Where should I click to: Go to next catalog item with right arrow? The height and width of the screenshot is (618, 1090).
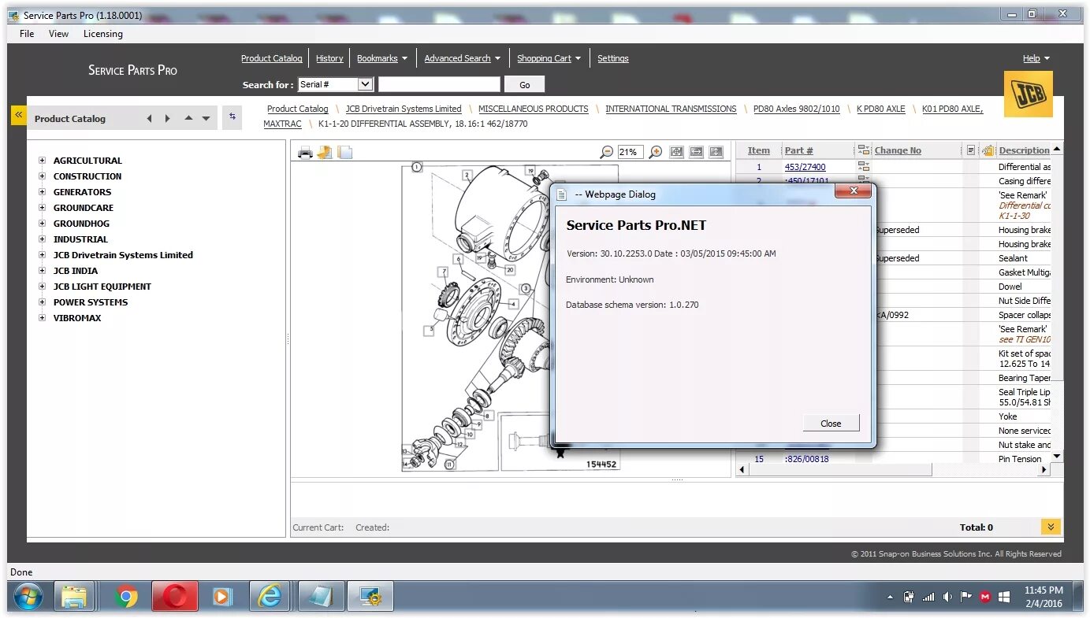click(167, 119)
